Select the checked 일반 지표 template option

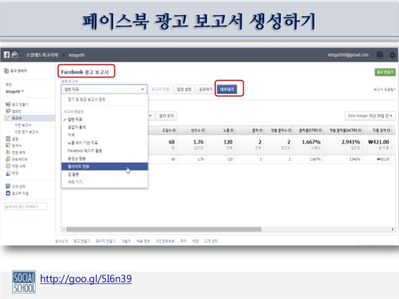pos(104,119)
